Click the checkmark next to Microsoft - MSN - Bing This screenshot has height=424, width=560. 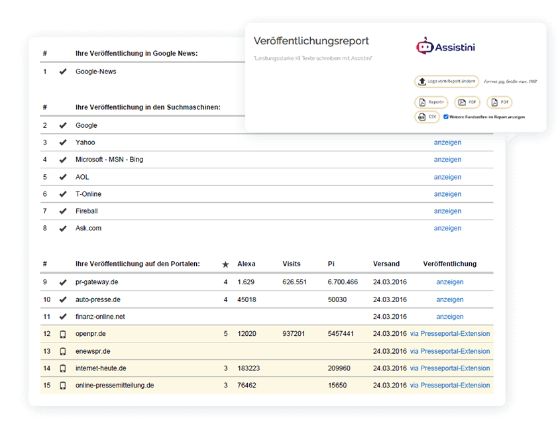[63, 160]
